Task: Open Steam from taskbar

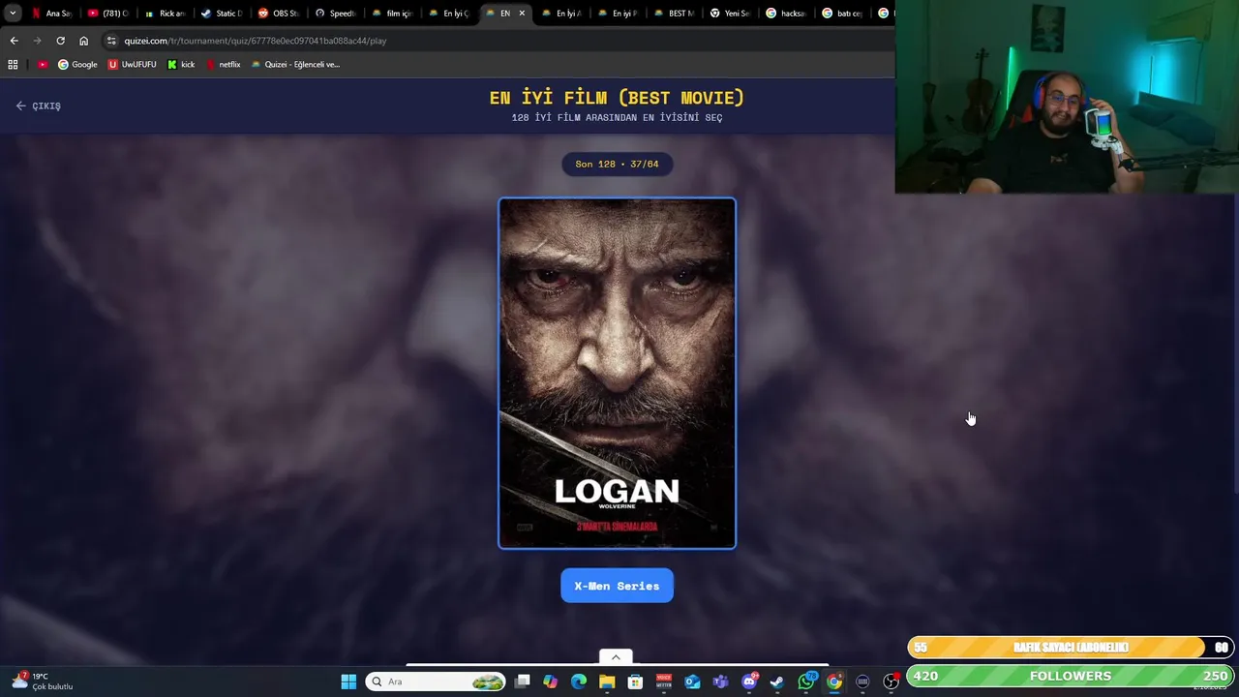Action: (777, 682)
